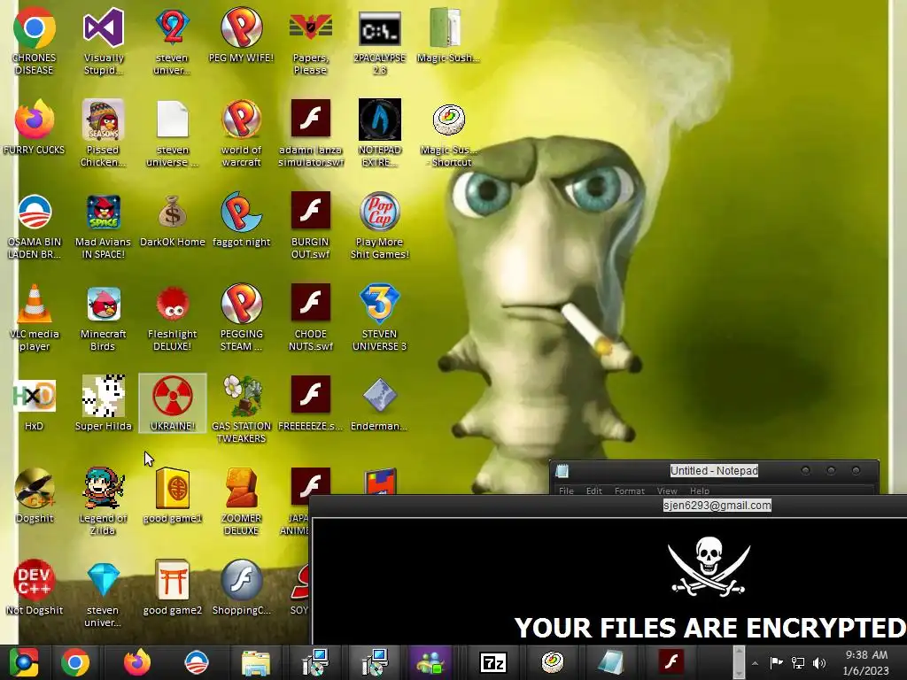Switch to the Flash Player taskbar button

671,662
